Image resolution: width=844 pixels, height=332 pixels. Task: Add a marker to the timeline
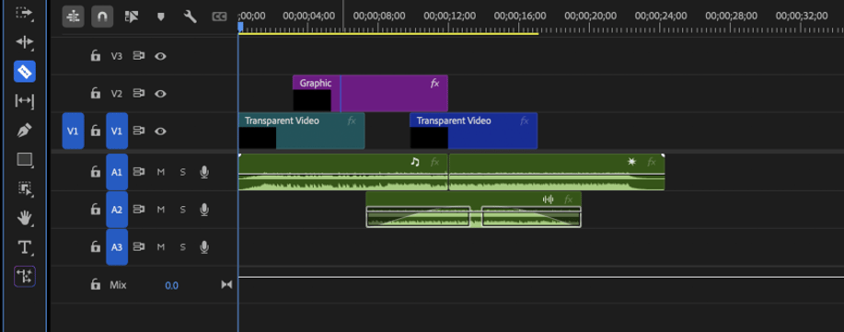[x=160, y=17]
